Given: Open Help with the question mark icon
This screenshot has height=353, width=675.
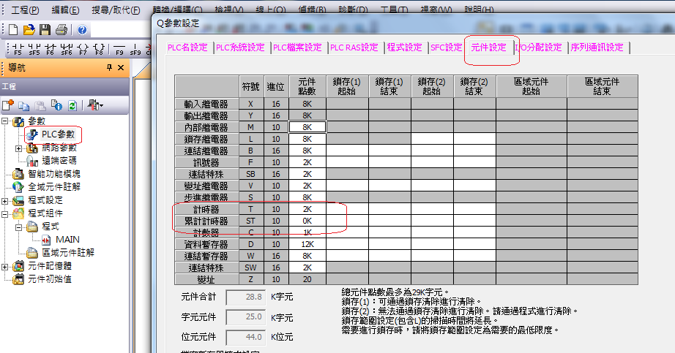Looking at the screenshot, I should 82,30.
